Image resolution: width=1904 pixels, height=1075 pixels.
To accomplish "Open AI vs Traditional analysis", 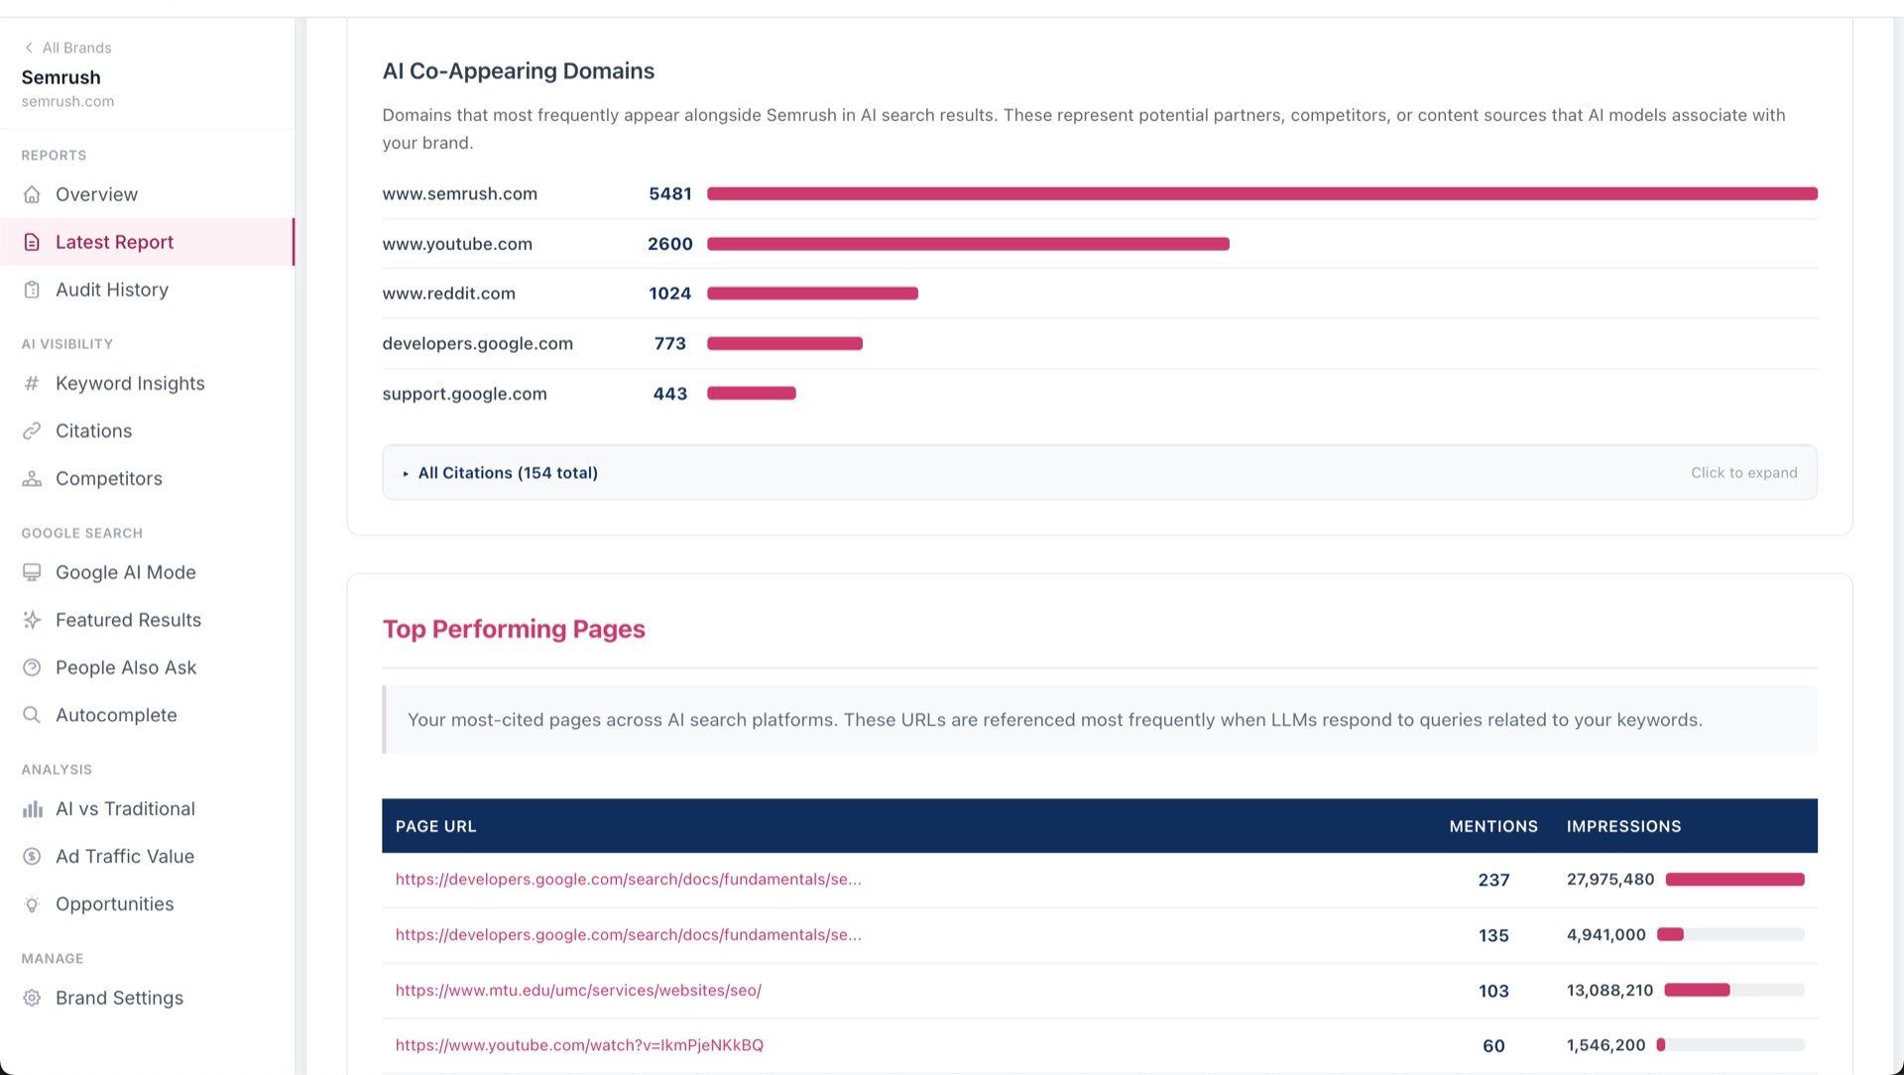I will pyautogui.click(x=147, y=809).
